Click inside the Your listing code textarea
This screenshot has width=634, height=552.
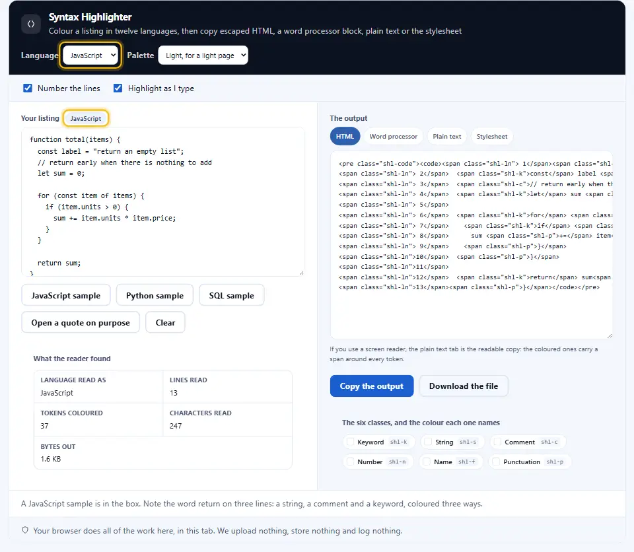click(163, 202)
